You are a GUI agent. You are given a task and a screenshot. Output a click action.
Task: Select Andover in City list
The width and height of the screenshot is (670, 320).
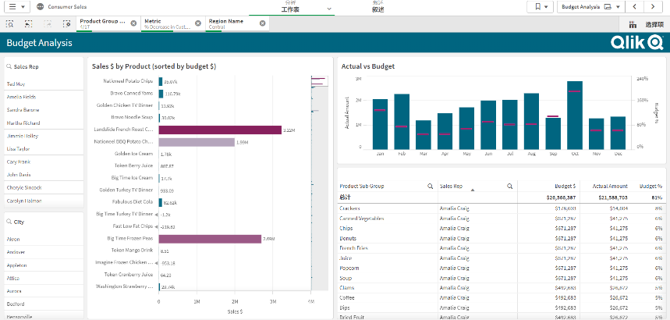(44, 252)
